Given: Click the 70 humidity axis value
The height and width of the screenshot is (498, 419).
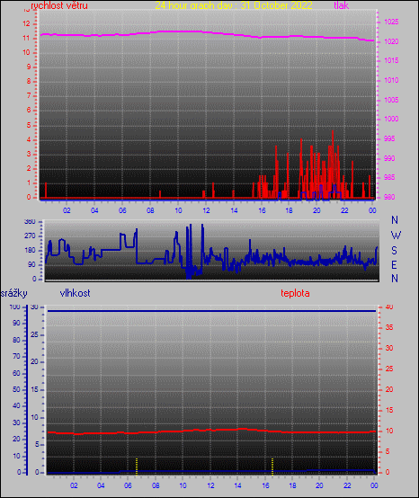Looking at the screenshot, I should pos(16,356).
